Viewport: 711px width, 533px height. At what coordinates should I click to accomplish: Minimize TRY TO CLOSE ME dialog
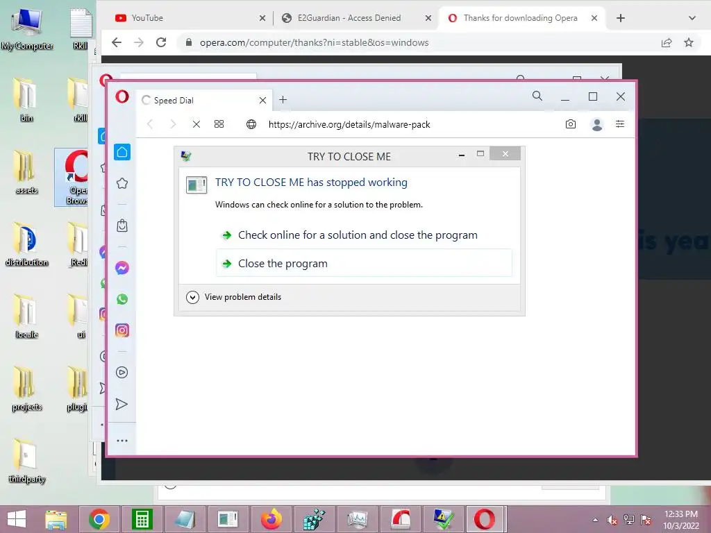click(x=462, y=155)
